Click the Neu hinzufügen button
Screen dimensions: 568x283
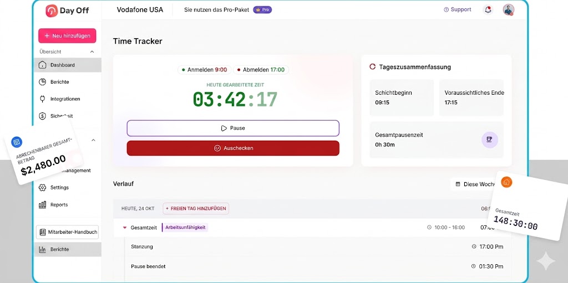click(67, 36)
